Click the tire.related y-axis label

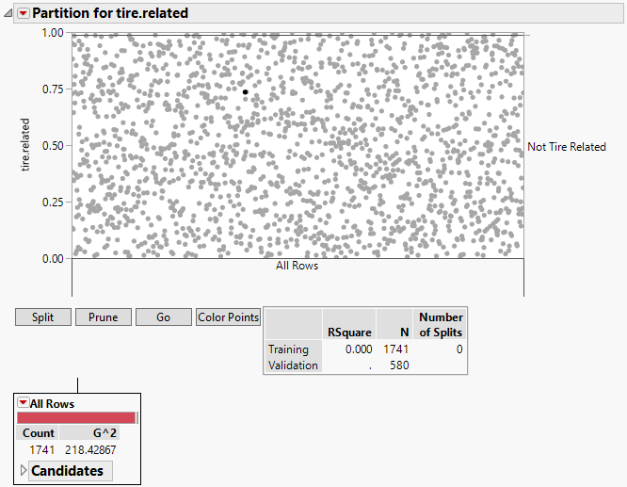[25, 145]
